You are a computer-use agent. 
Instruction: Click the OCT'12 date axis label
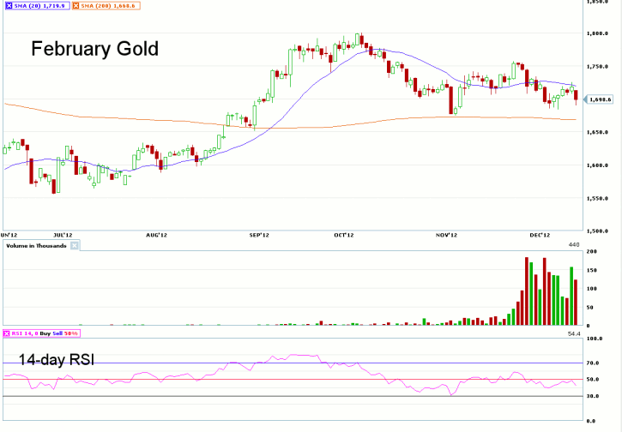coord(343,234)
